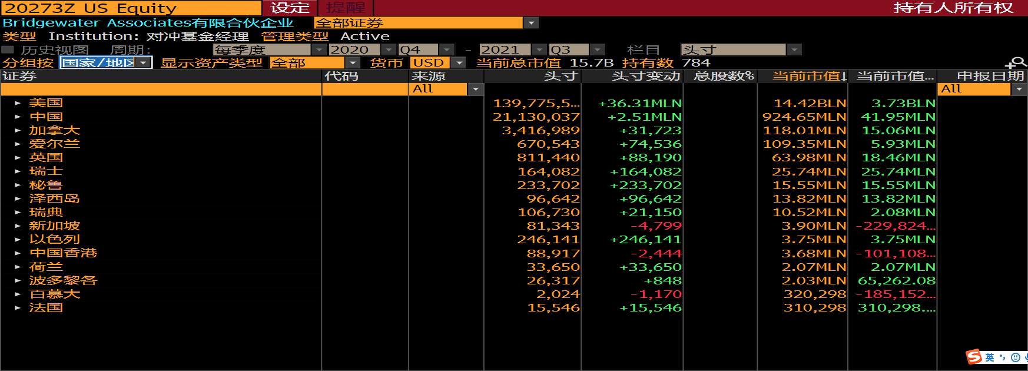Select the 924.65MLN market value cell

[804, 117]
